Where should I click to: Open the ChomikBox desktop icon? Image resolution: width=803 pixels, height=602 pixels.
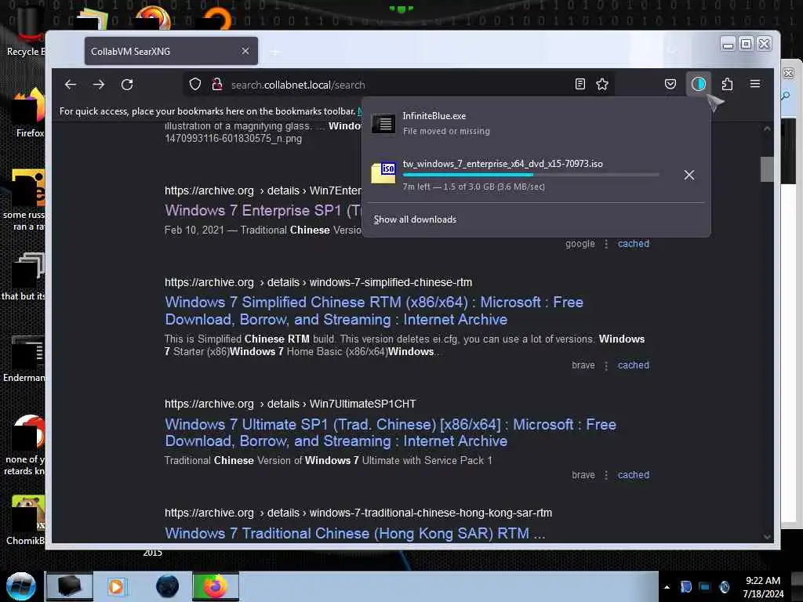(x=27, y=520)
